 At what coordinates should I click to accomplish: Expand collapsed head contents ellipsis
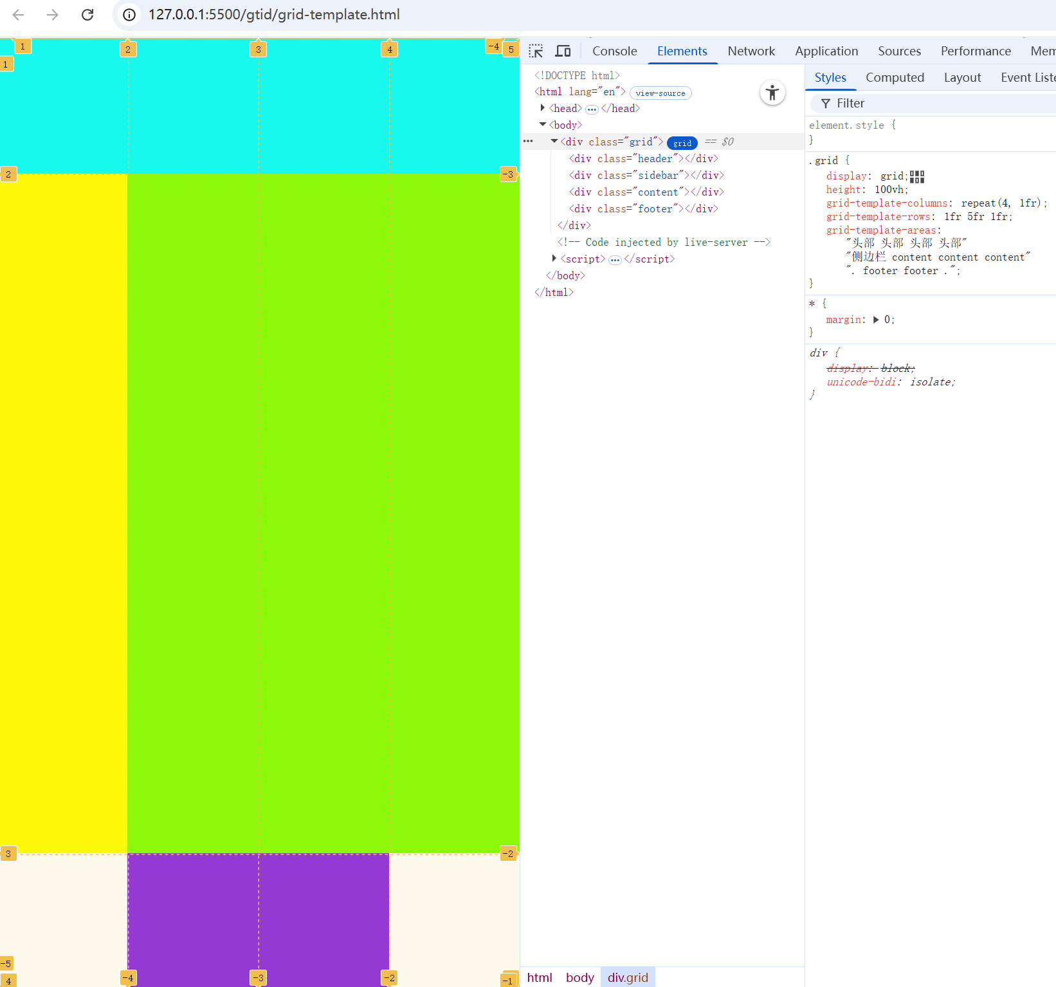point(592,109)
